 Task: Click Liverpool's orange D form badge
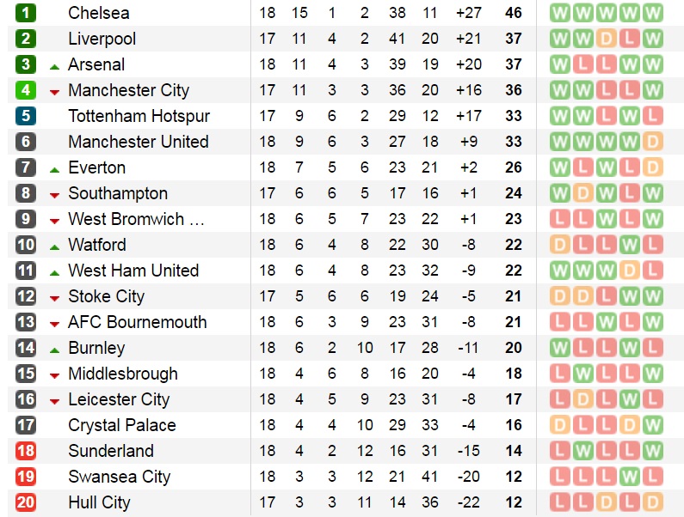click(607, 39)
